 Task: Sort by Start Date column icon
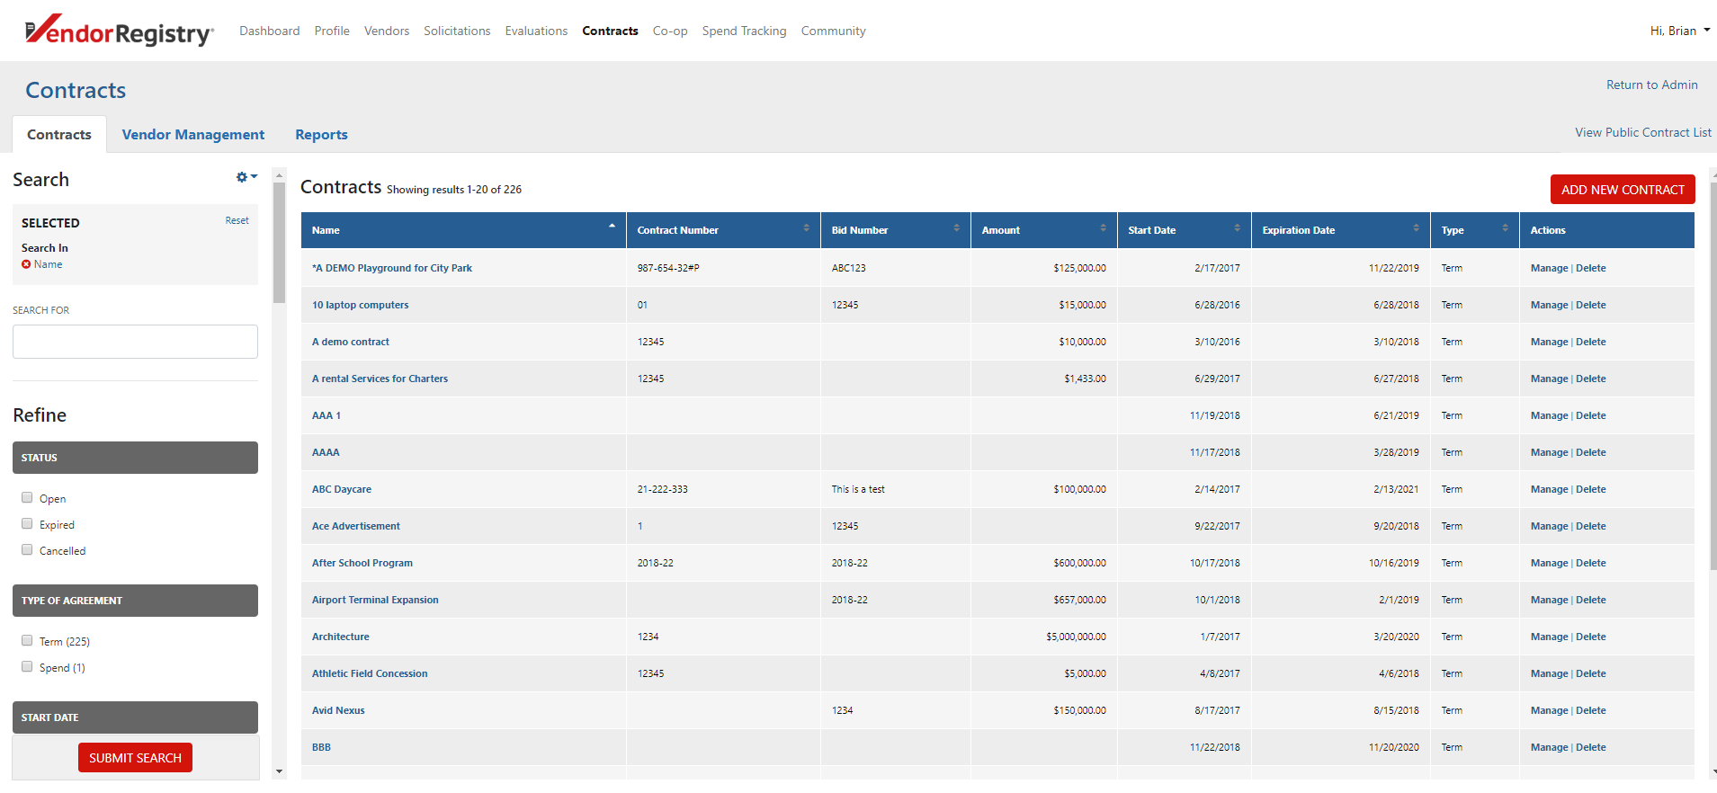[x=1237, y=228]
